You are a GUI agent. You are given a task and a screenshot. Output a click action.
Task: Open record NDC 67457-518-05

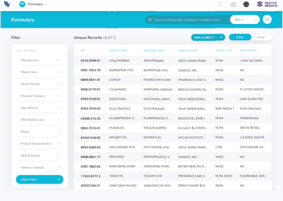[x=90, y=138]
